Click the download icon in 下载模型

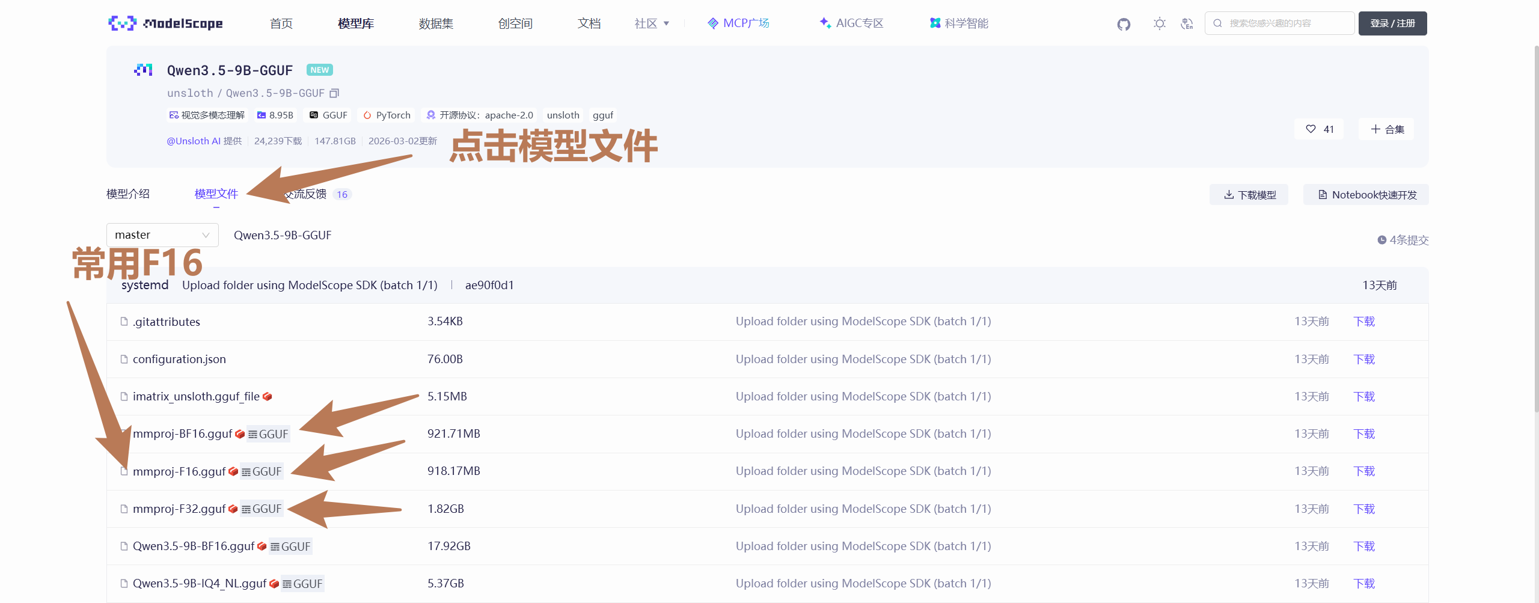click(1229, 195)
